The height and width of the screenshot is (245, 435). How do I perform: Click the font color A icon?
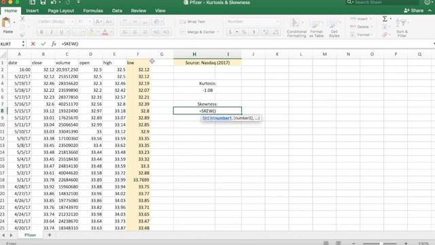105,32
